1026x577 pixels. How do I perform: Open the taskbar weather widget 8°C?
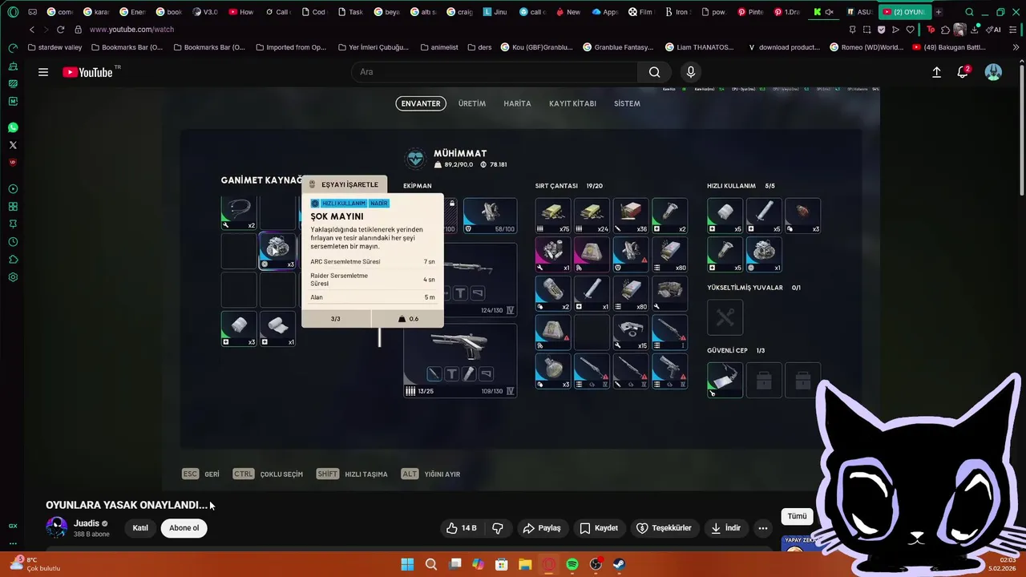pos(35,564)
